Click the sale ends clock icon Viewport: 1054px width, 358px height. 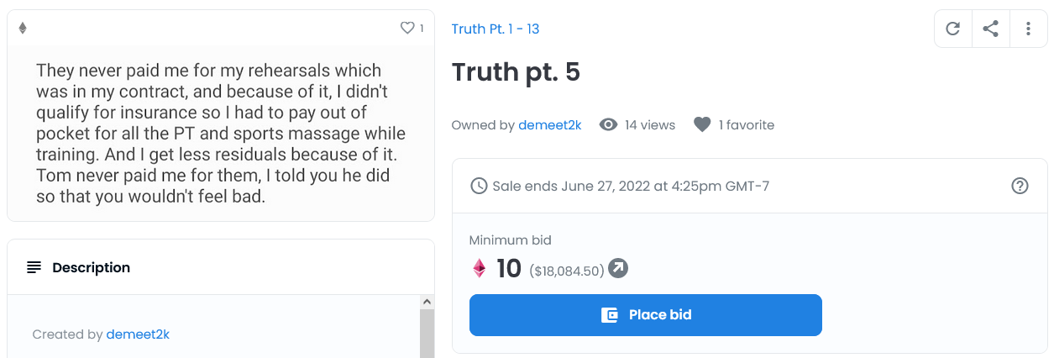tap(479, 186)
